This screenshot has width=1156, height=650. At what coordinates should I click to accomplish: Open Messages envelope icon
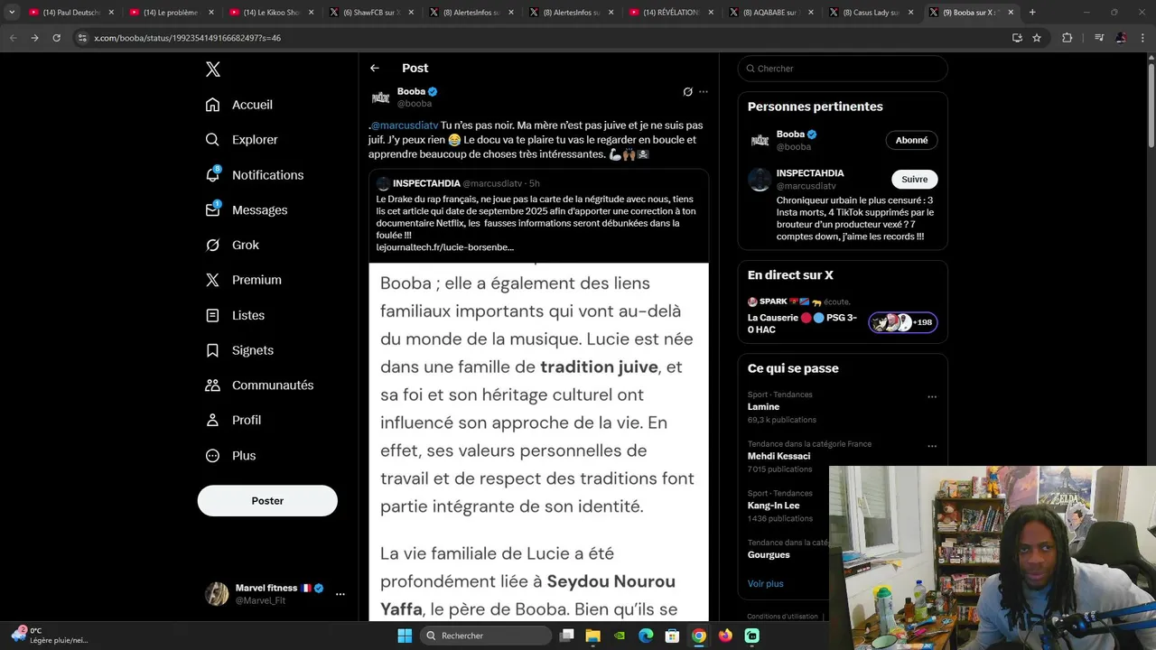click(212, 209)
